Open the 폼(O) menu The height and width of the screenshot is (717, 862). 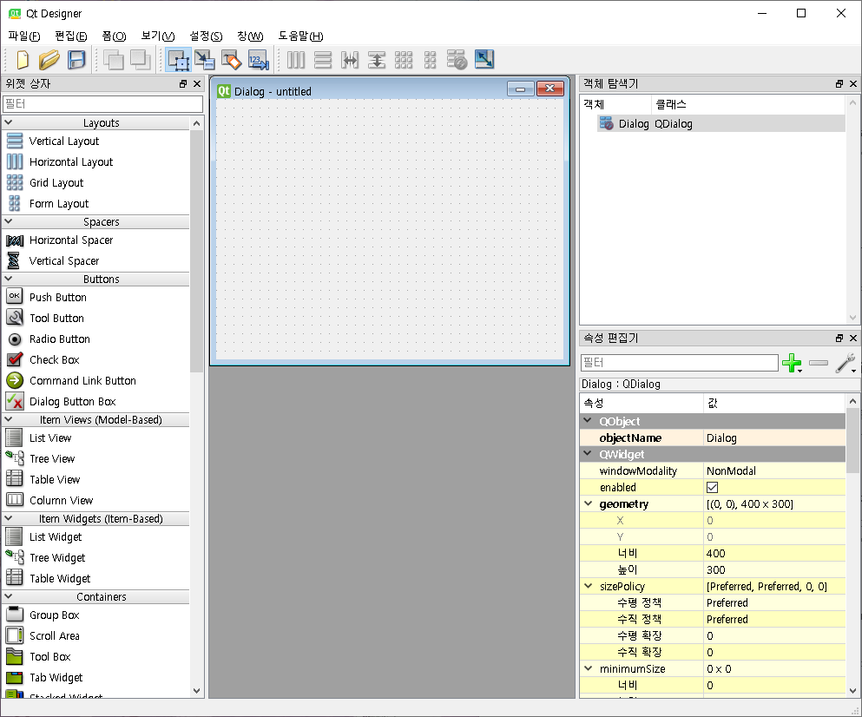click(114, 36)
